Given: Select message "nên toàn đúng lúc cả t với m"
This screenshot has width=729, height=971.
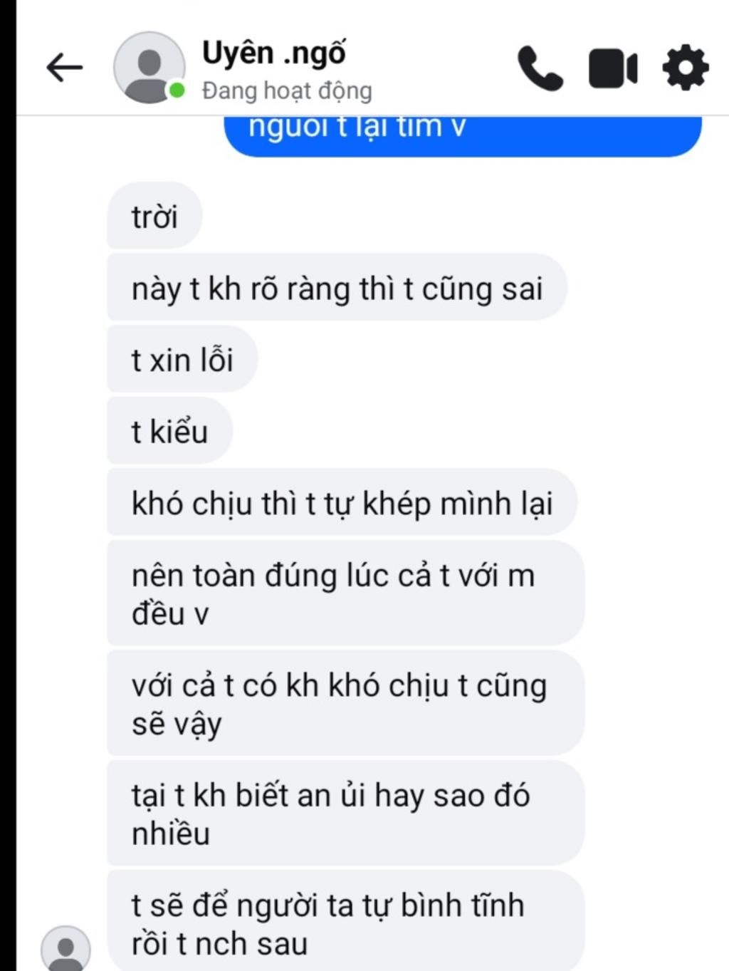Looking at the screenshot, I should pyautogui.click(x=345, y=593).
